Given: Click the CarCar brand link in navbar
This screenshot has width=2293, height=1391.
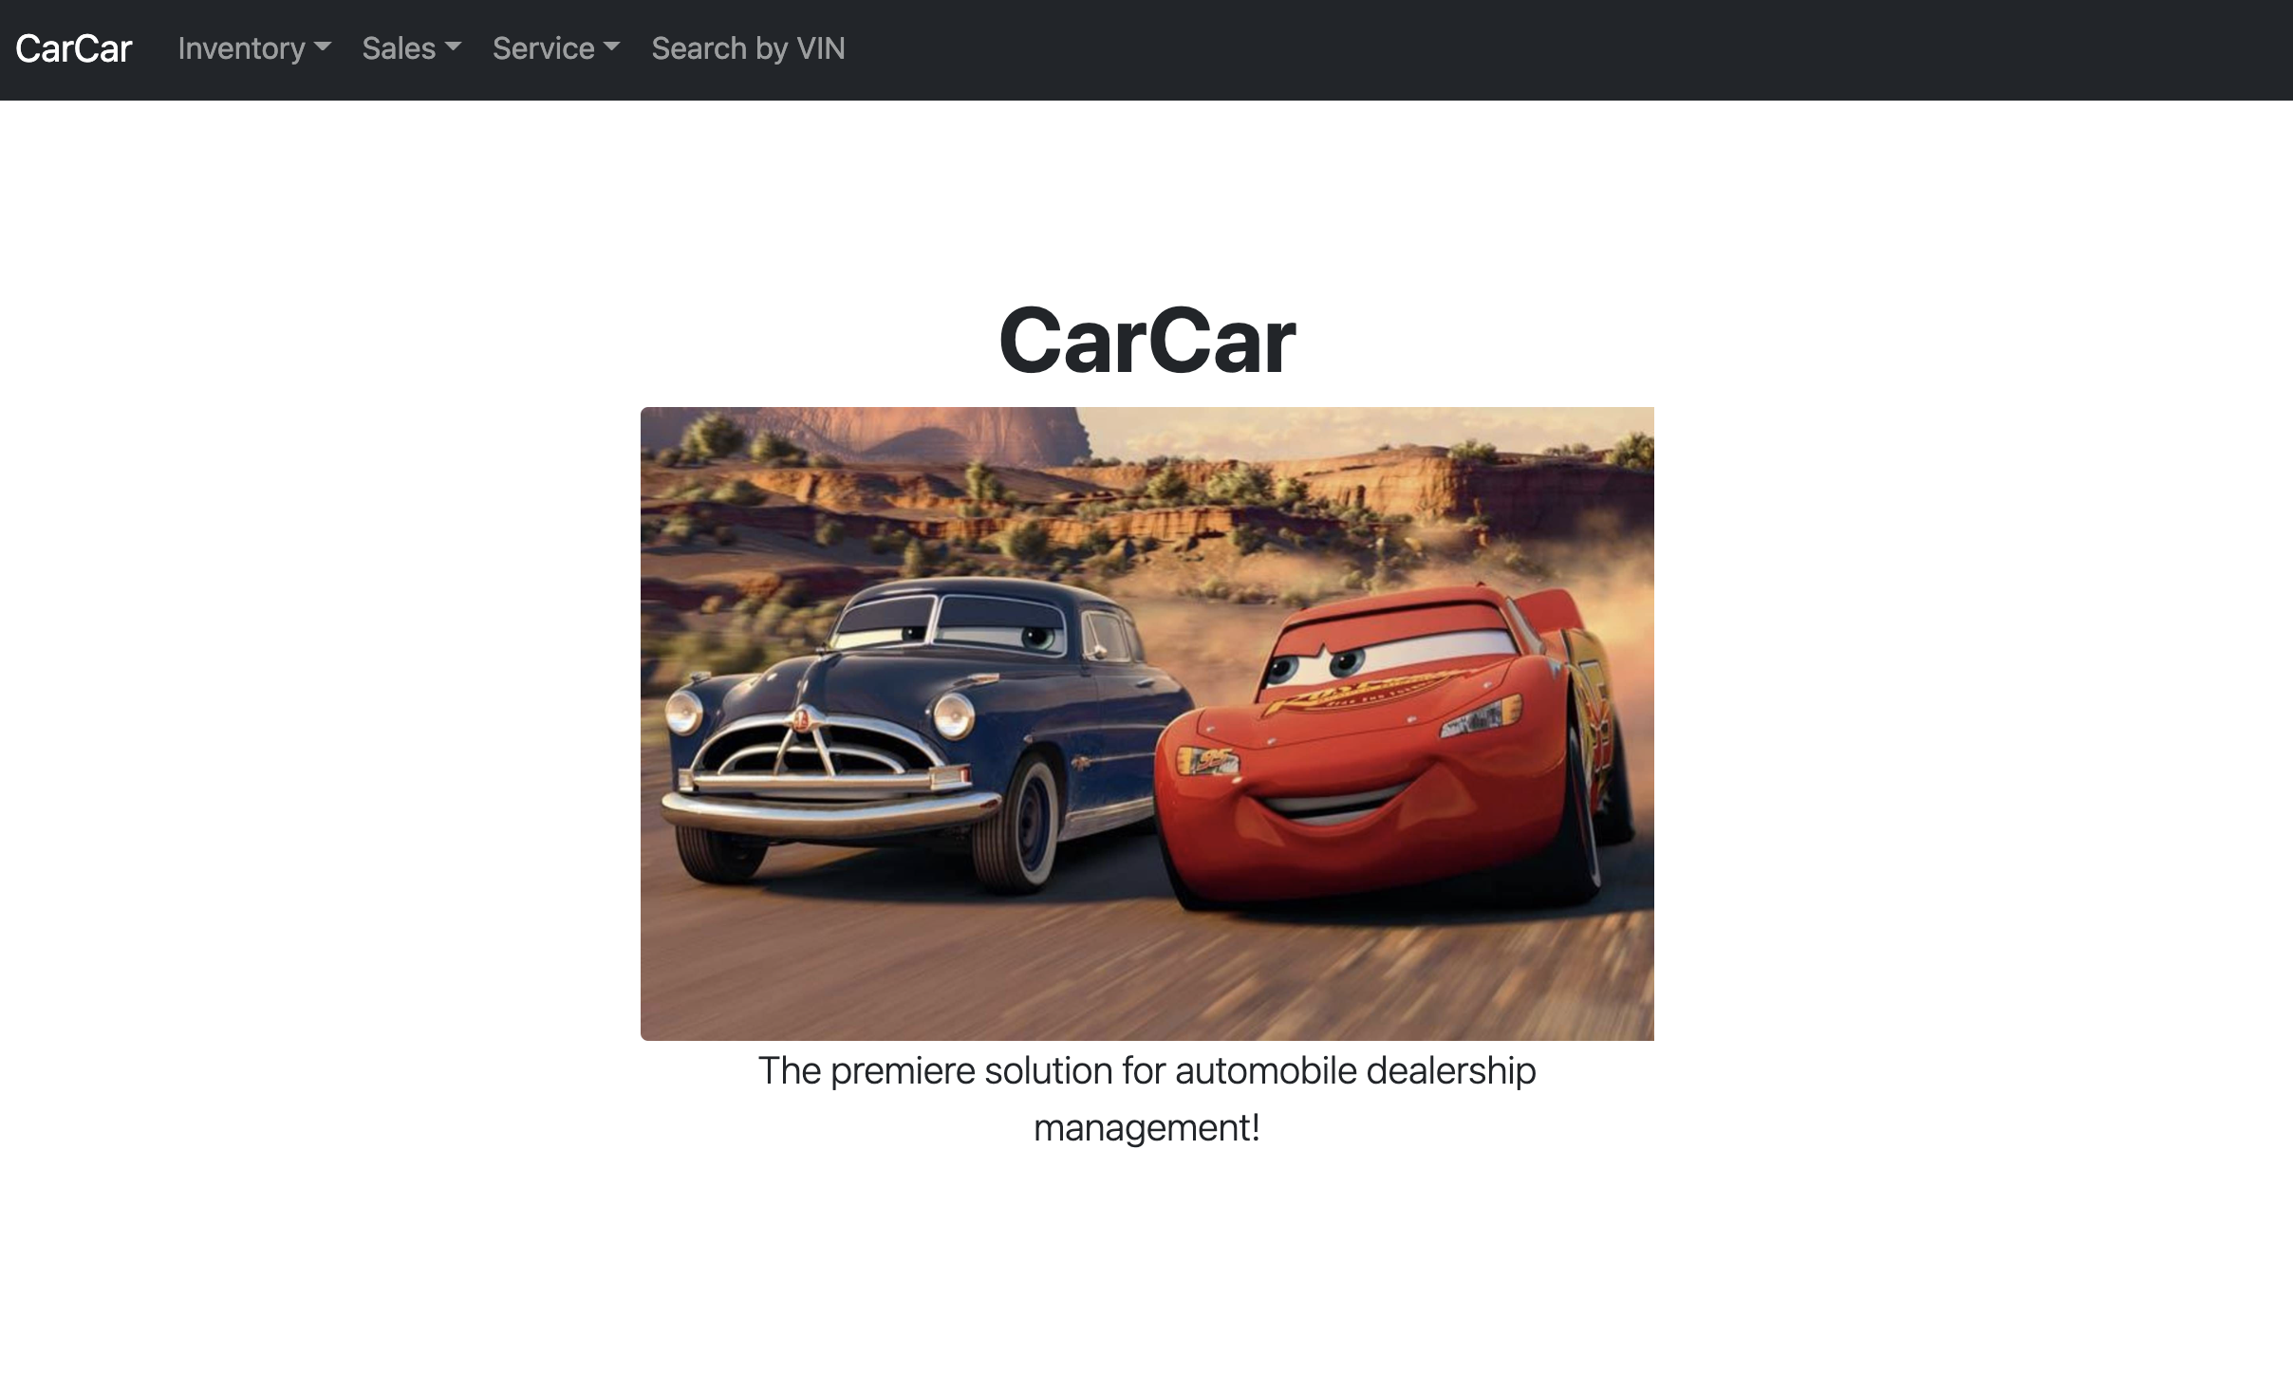Looking at the screenshot, I should point(73,48).
